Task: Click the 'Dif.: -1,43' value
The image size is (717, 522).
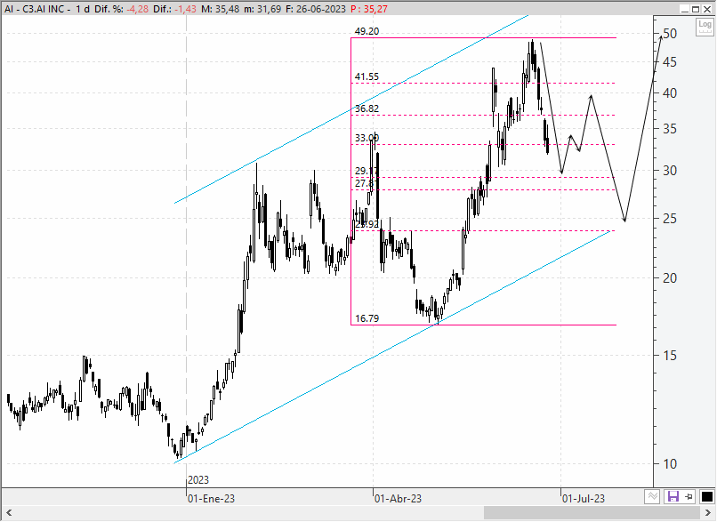Action: (x=173, y=9)
